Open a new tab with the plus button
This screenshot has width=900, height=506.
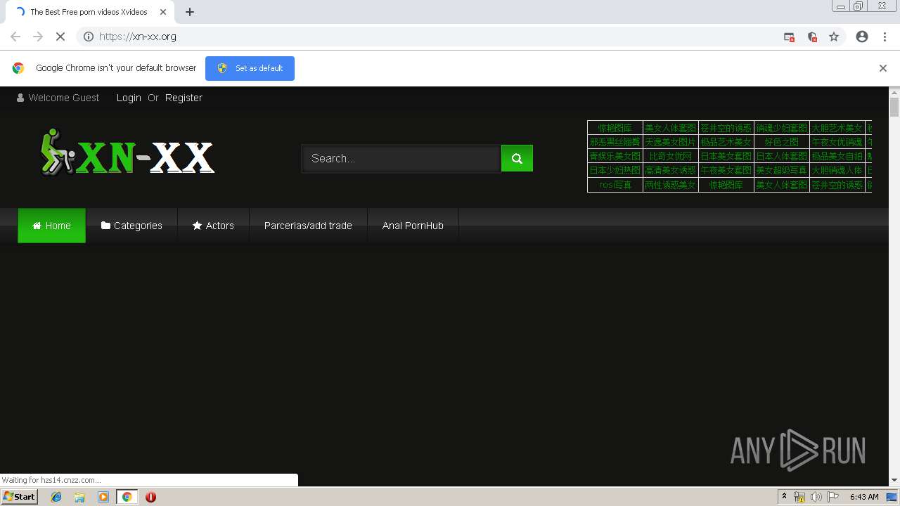tap(190, 12)
